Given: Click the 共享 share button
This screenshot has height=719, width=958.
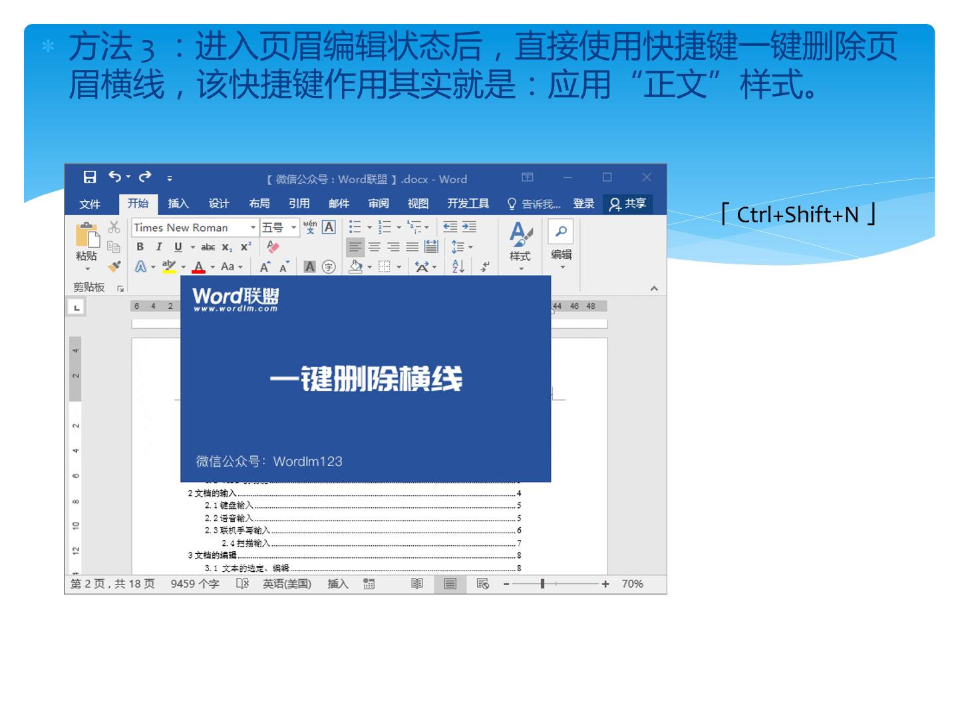Looking at the screenshot, I should click(x=627, y=204).
